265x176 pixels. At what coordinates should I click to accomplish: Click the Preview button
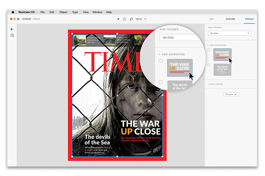point(230,94)
